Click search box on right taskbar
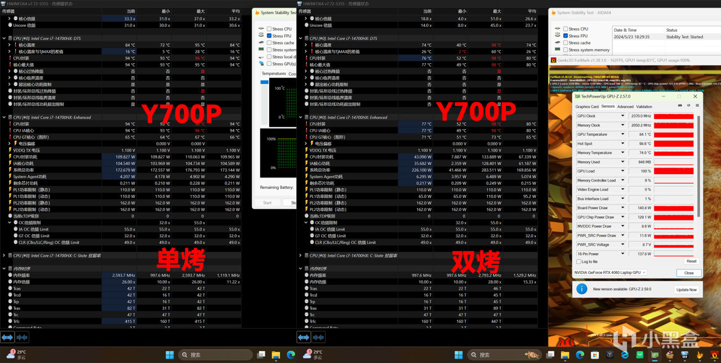This screenshot has width=721, height=363. click(x=504, y=355)
